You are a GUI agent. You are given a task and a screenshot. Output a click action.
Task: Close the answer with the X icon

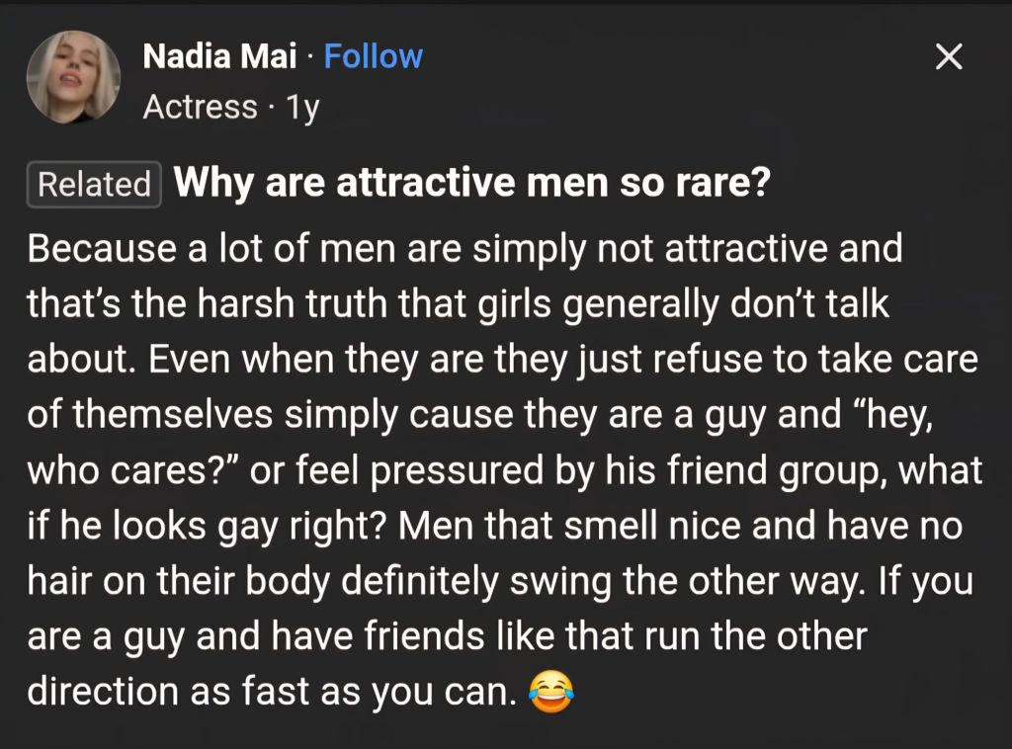pyautogui.click(x=948, y=58)
